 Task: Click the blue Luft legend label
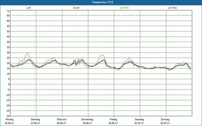click(x=29, y=8)
